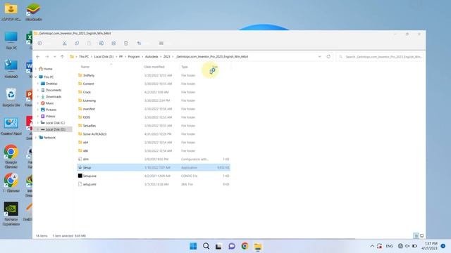Open Chat app on taskbar
451x253 pixels.
[232, 246]
